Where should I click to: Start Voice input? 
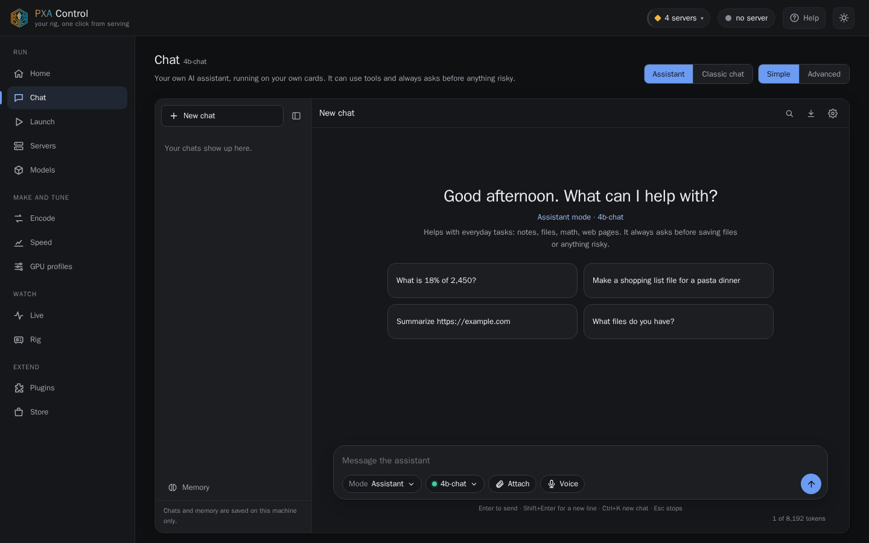click(562, 484)
